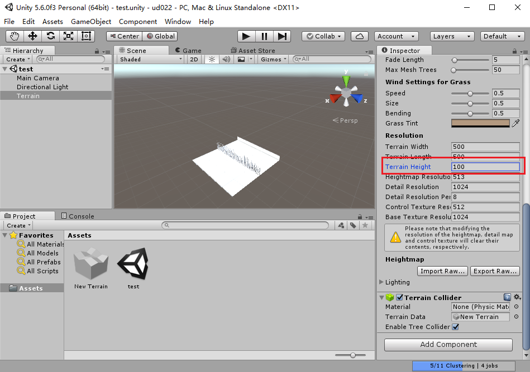The image size is (530, 372).
Task: Click the Export Raw... button
Action: 495,271
